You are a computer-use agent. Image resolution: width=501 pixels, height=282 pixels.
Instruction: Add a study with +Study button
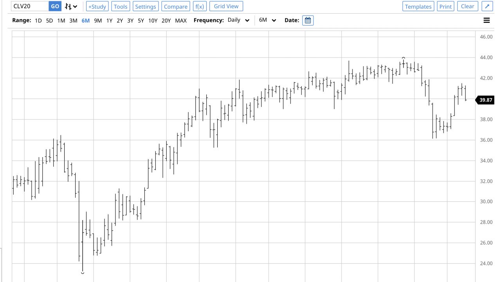[97, 6]
